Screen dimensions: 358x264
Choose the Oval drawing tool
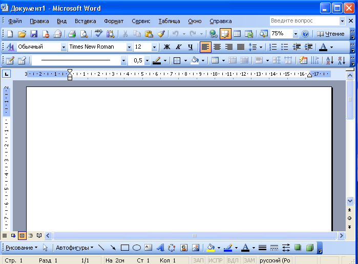click(137, 248)
